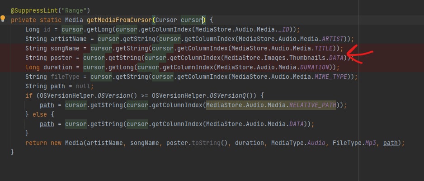424x181 pixels.
Task: Click MediaType.Audio in return statement
Action: [x=298, y=143]
